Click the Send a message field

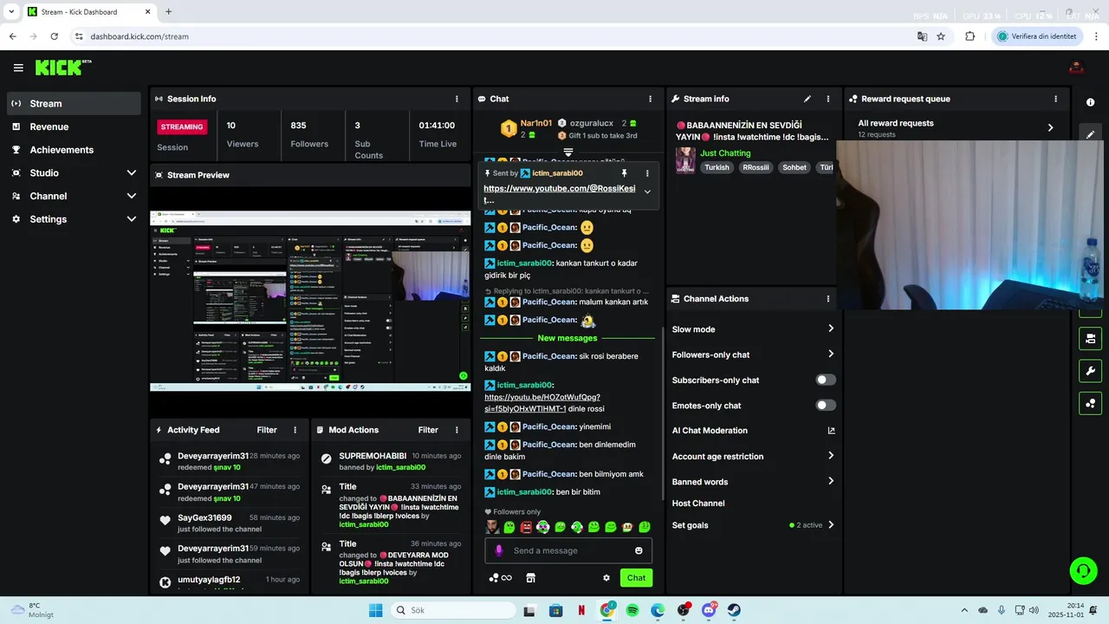click(x=568, y=550)
